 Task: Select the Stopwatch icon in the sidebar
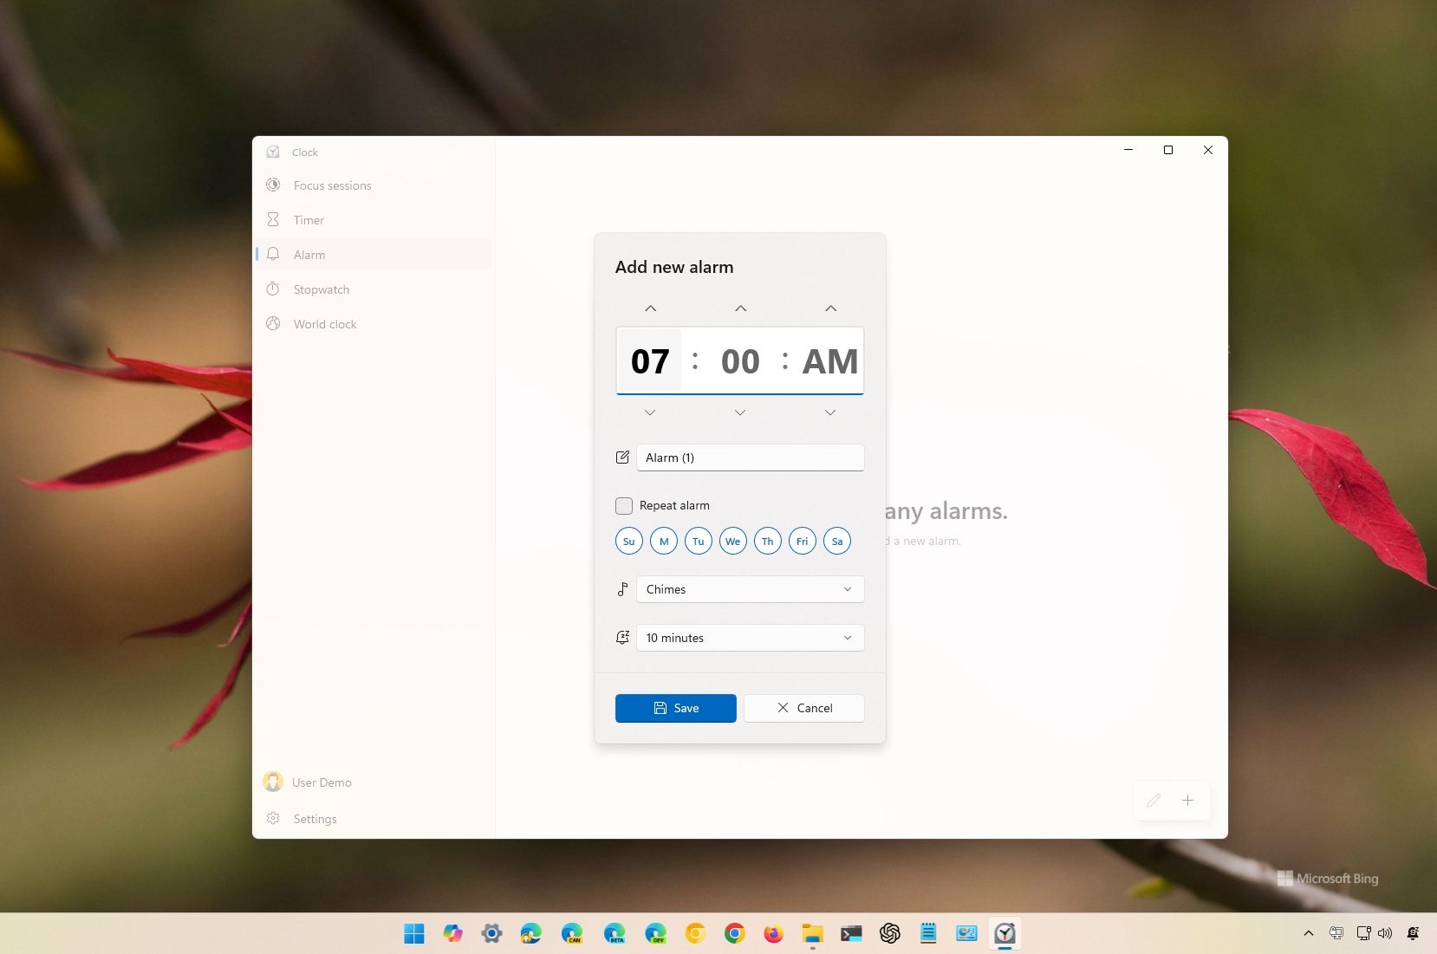point(273,289)
